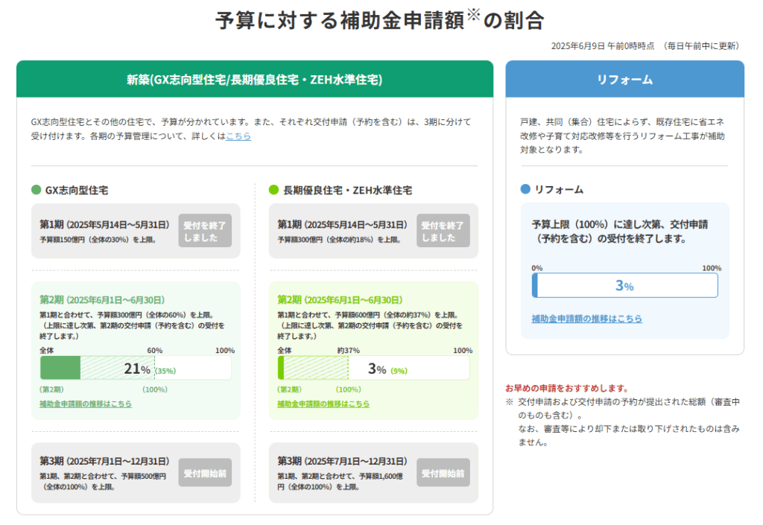Click 受付を終了しました badge in GX志向型住宅 第1期

tap(205, 231)
